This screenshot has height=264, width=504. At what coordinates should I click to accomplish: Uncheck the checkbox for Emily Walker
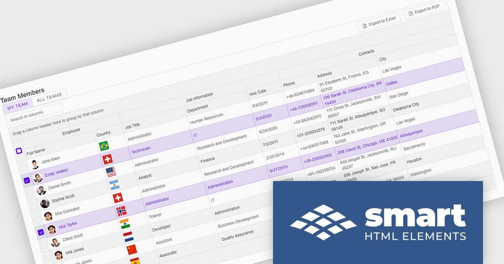click(26, 181)
